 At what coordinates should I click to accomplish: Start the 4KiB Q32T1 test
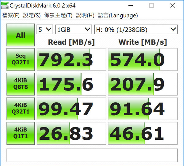click(21, 109)
